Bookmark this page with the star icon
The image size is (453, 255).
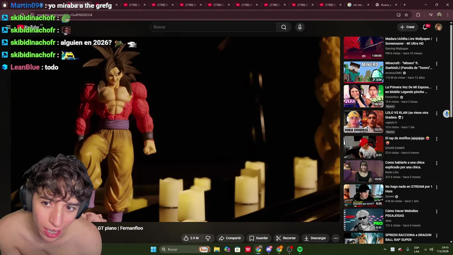click(x=406, y=15)
